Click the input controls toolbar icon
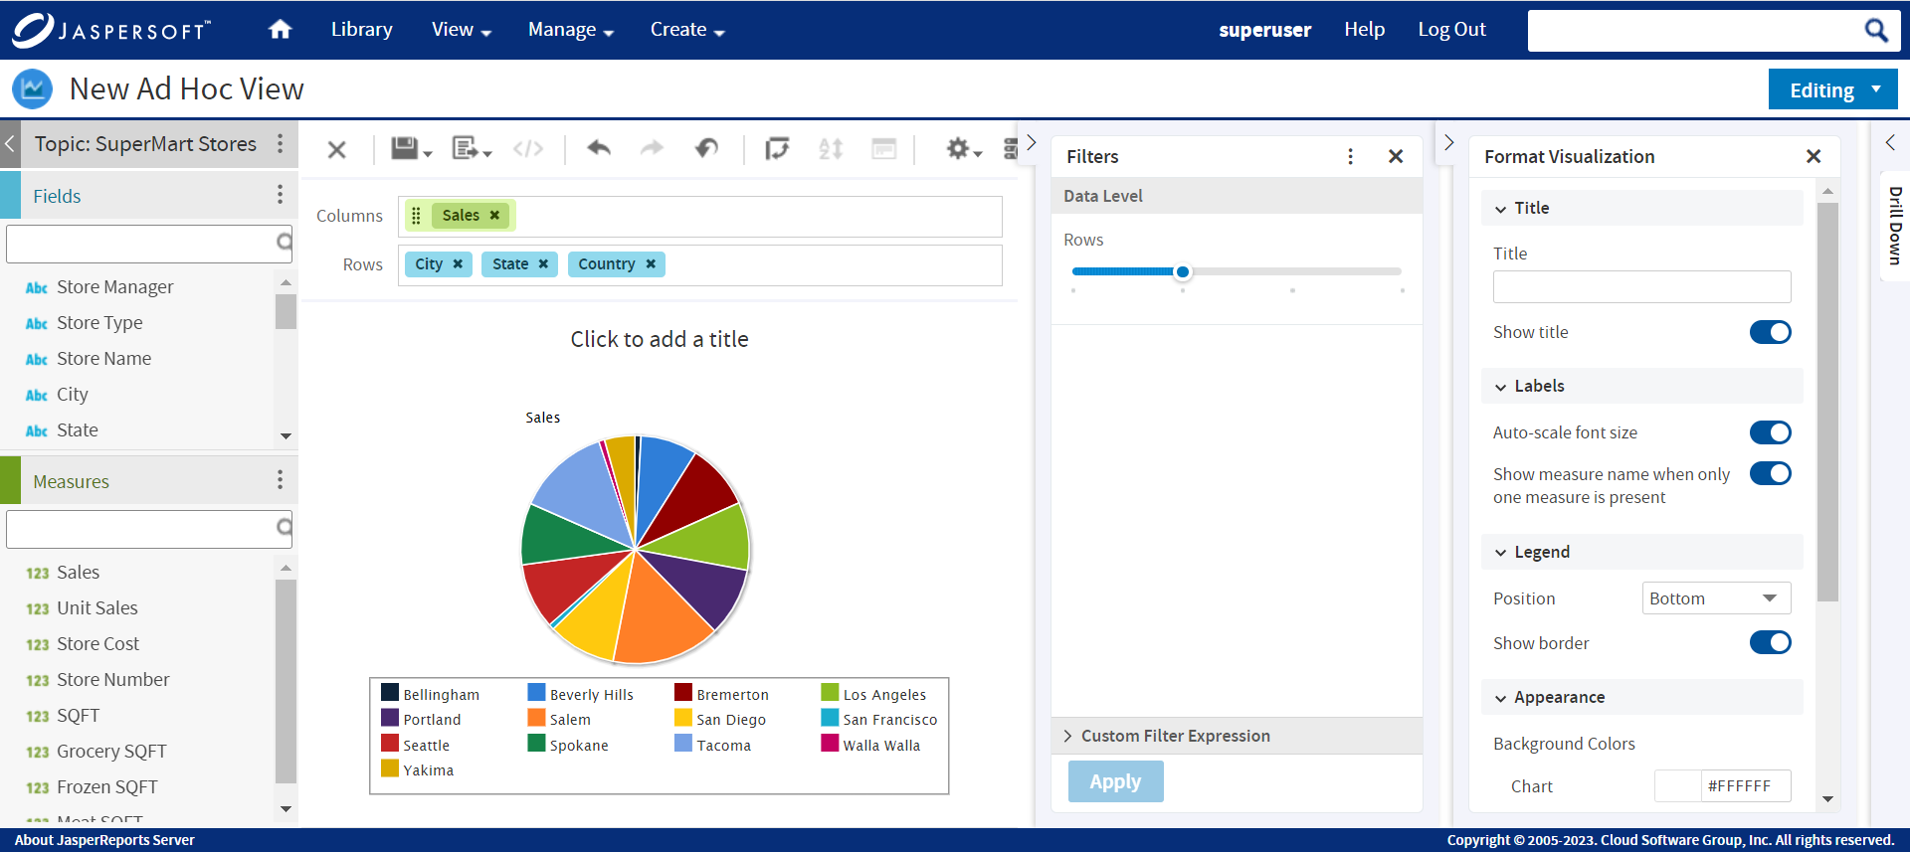Image resolution: width=1910 pixels, height=852 pixels. (x=883, y=149)
